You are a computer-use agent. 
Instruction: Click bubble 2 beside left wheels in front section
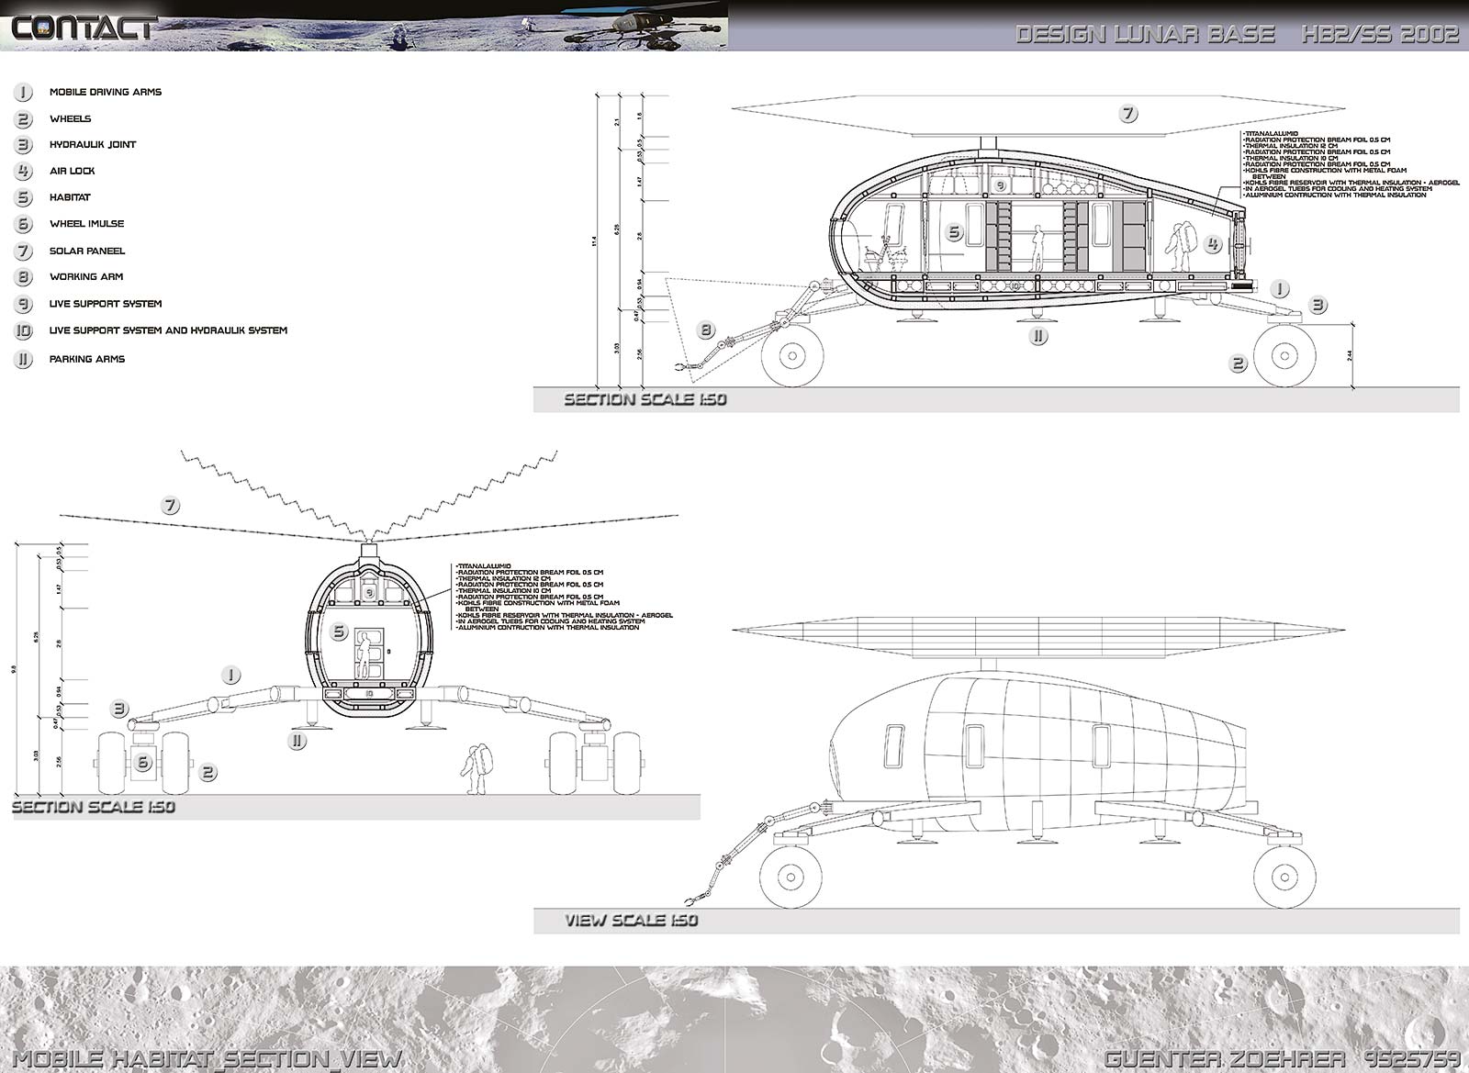pos(208,773)
